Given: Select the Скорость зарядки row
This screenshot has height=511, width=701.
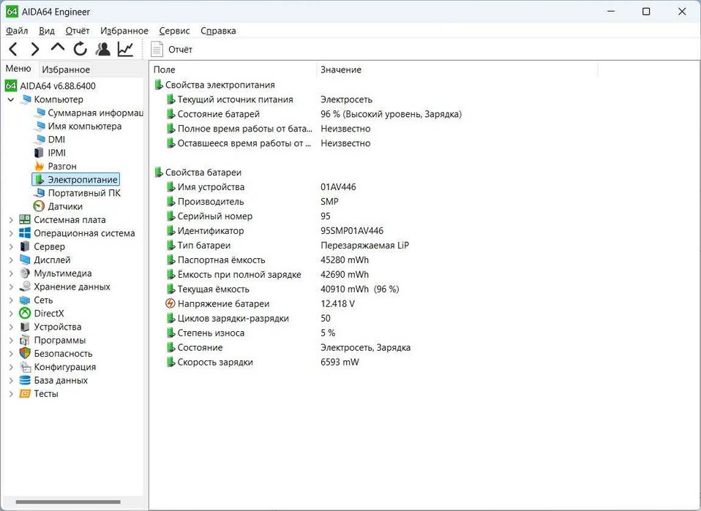Looking at the screenshot, I should 262,363.
